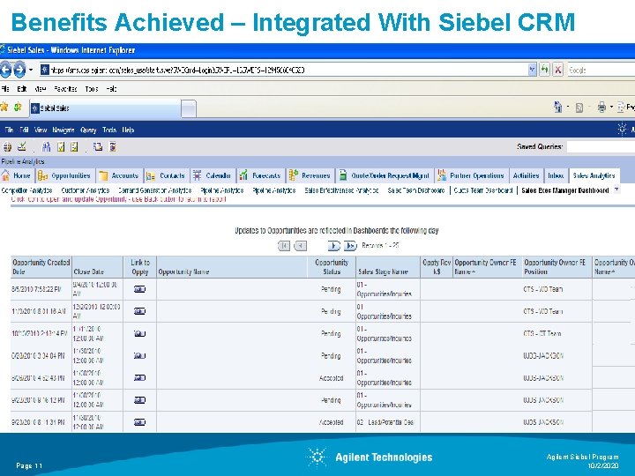Switch to the Inbox tab

pos(556,175)
